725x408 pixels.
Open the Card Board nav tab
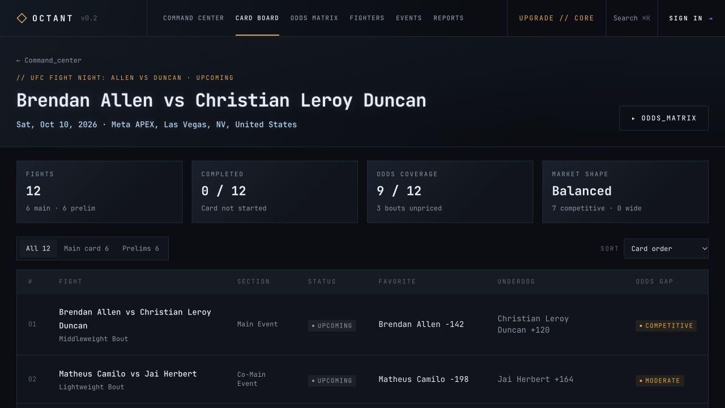pos(257,18)
